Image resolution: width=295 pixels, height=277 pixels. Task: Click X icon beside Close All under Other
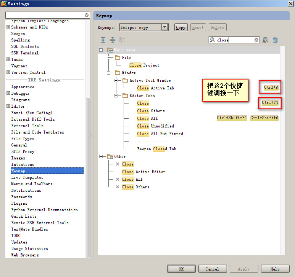coord(118,179)
